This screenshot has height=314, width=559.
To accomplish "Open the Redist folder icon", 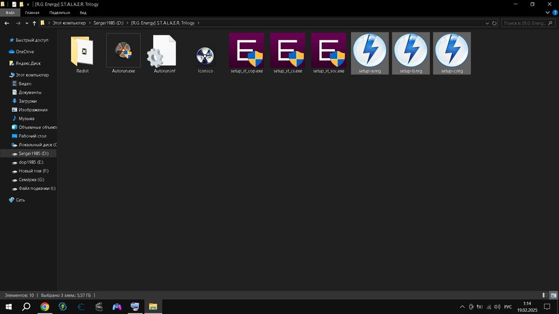I will coord(82,51).
